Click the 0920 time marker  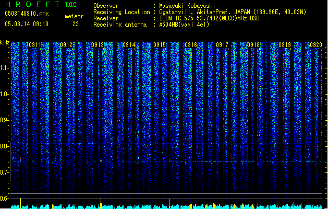click(x=316, y=45)
